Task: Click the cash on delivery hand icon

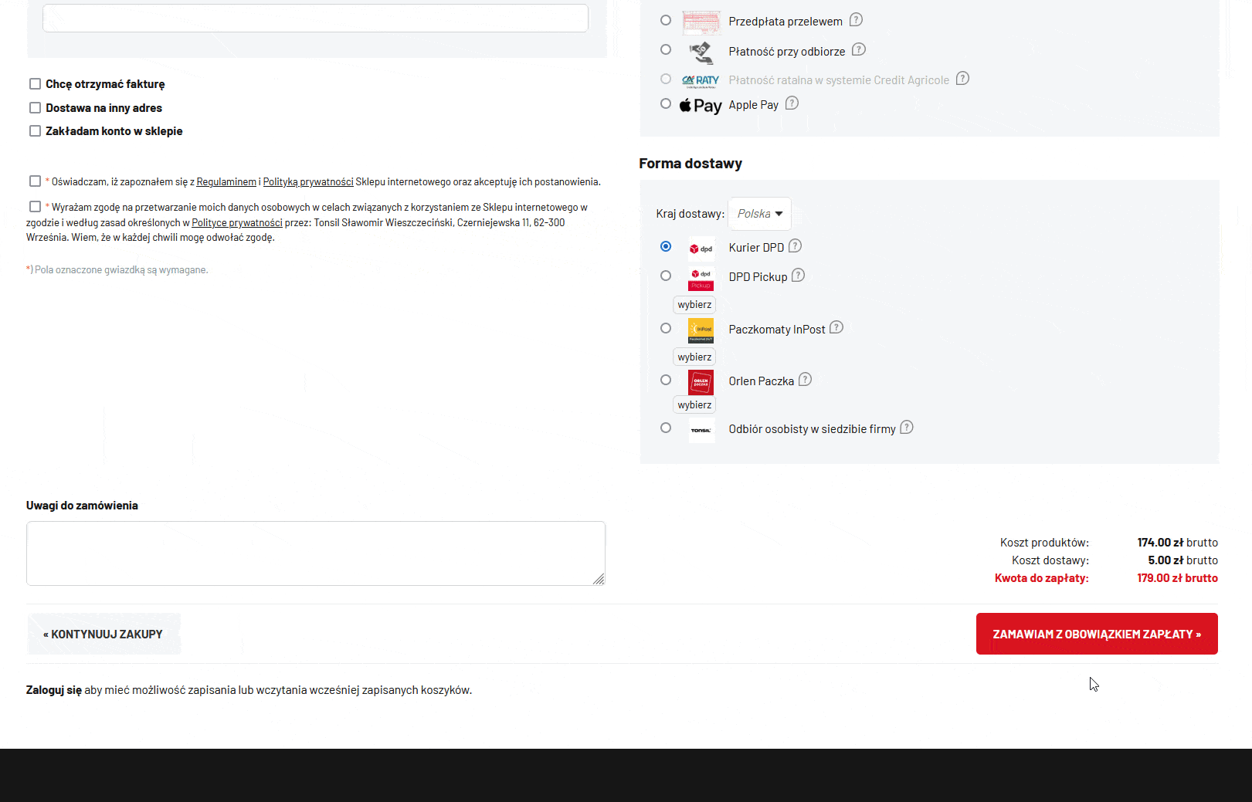Action: 701,52
